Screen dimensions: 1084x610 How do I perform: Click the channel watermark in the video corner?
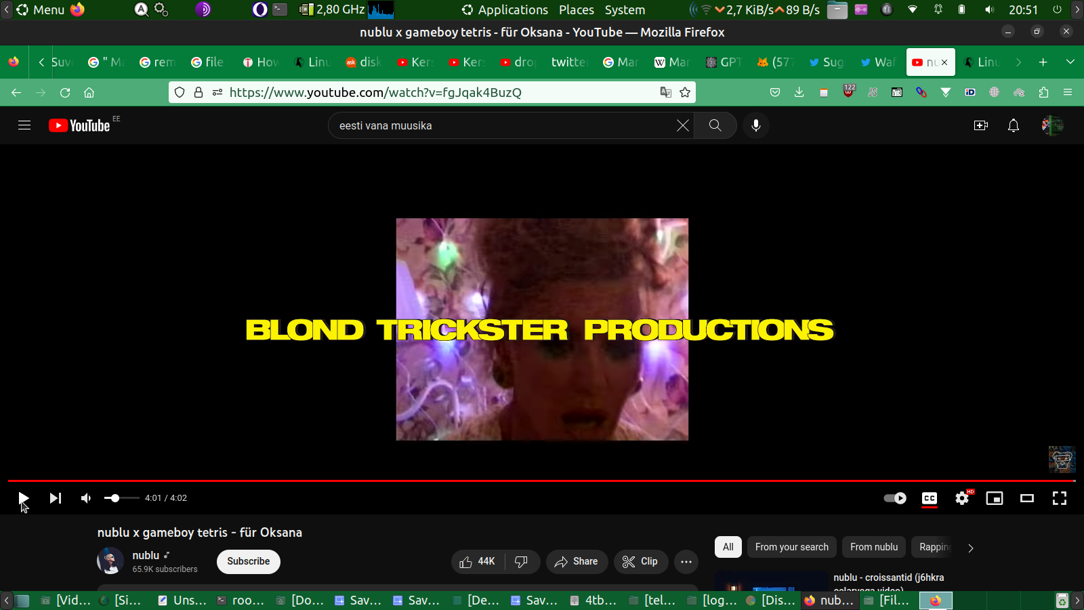coord(1062,460)
